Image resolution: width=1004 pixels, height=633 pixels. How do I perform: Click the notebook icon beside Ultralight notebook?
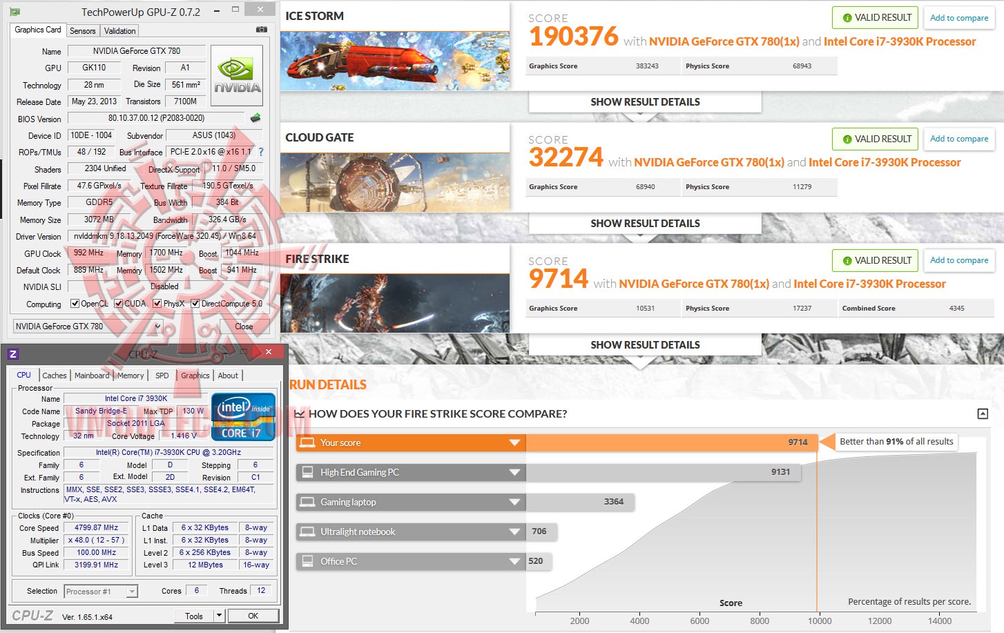pyautogui.click(x=308, y=532)
